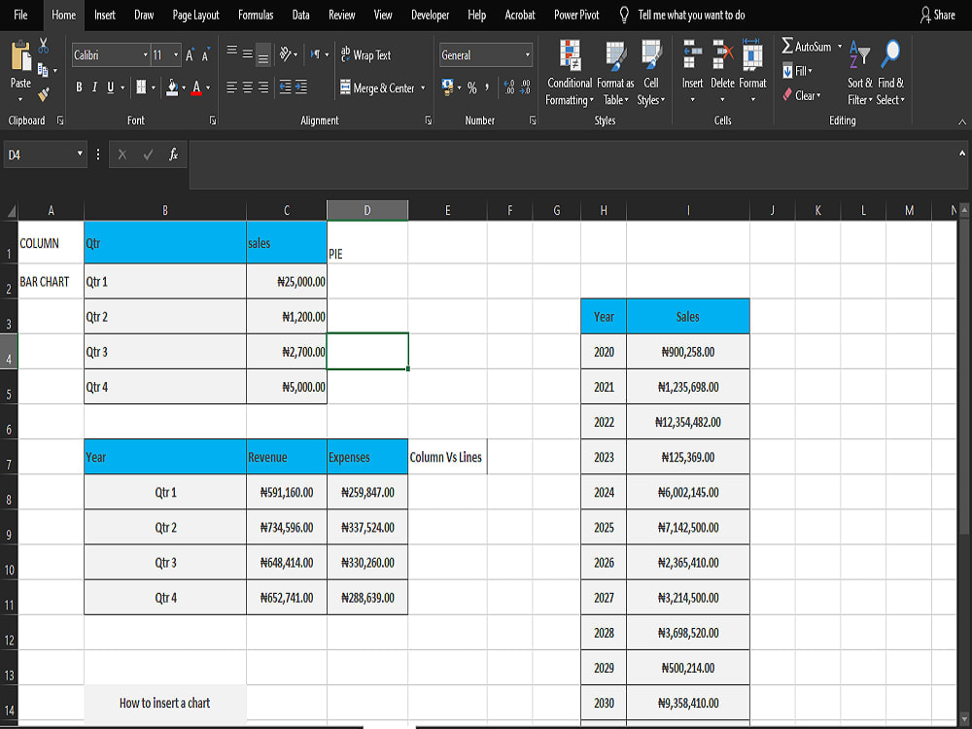Click Find & Select magnifier
This screenshot has height=729, width=972.
890,54
